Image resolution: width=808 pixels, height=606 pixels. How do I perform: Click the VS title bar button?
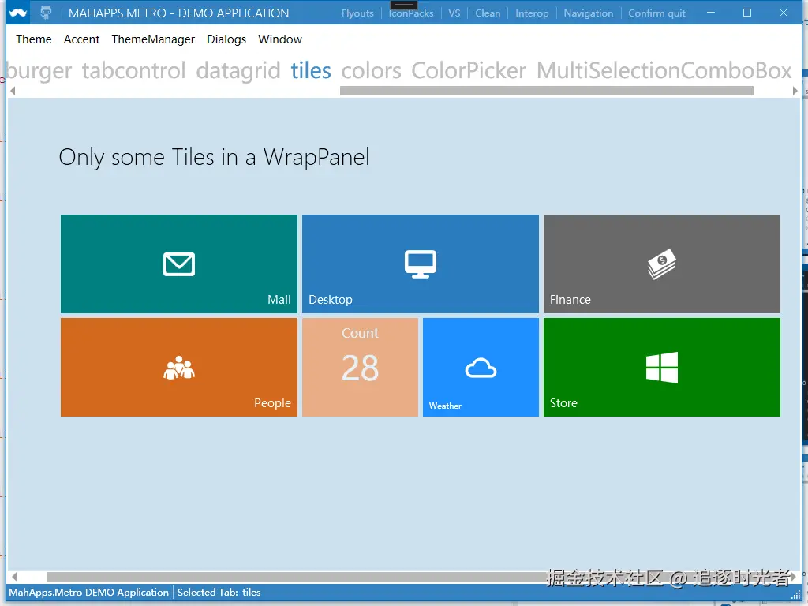point(454,13)
